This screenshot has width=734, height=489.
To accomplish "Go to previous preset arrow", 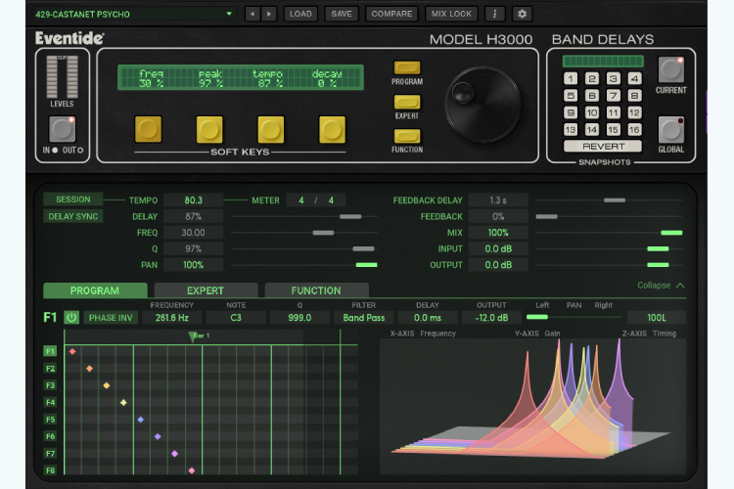I will click(252, 14).
